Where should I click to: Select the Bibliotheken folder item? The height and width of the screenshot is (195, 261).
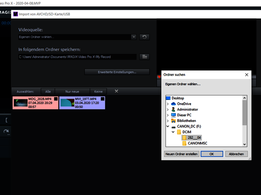[186, 120]
